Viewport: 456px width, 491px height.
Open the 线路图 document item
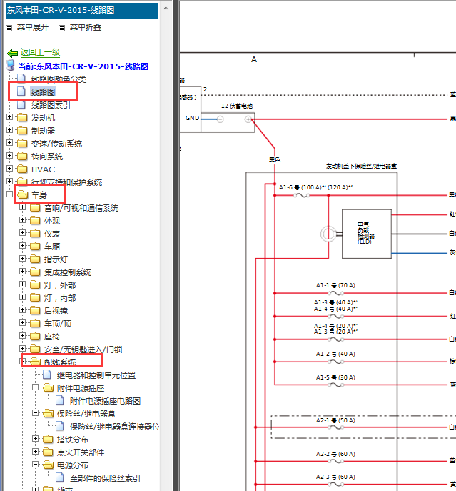pos(43,92)
